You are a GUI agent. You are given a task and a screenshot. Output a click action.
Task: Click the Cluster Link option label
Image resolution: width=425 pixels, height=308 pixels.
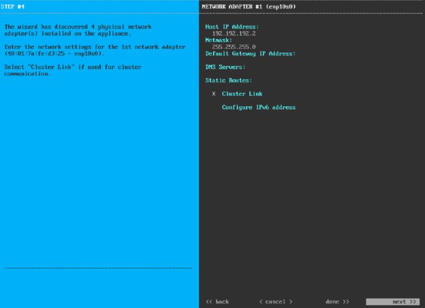click(x=242, y=94)
